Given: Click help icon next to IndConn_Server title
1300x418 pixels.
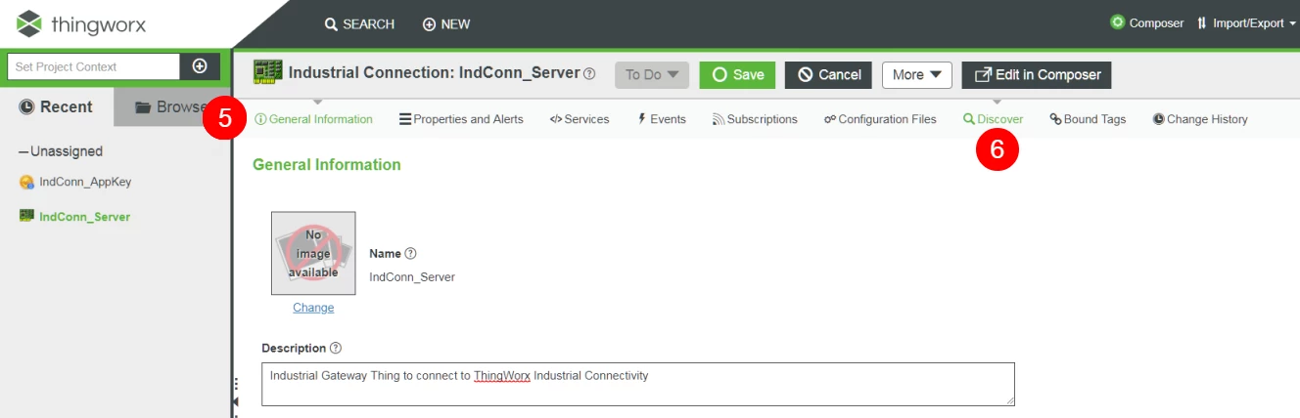Looking at the screenshot, I should click(x=589, y=73).
